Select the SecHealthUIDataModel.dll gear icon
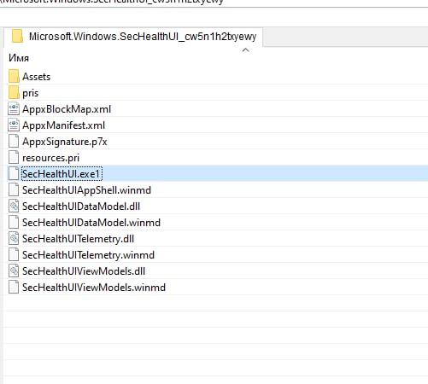 coord(14,207)
